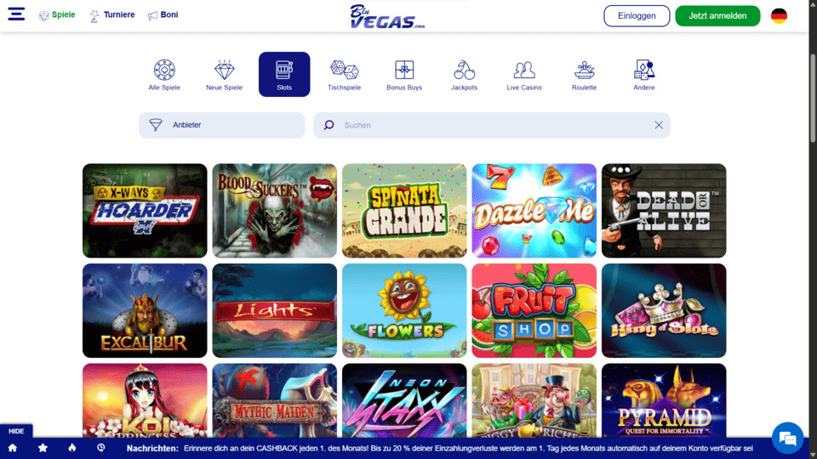Viewport: 817px width, 459px height.
Task: Click the Jetzt anmelden button
Action: (717, 15)
